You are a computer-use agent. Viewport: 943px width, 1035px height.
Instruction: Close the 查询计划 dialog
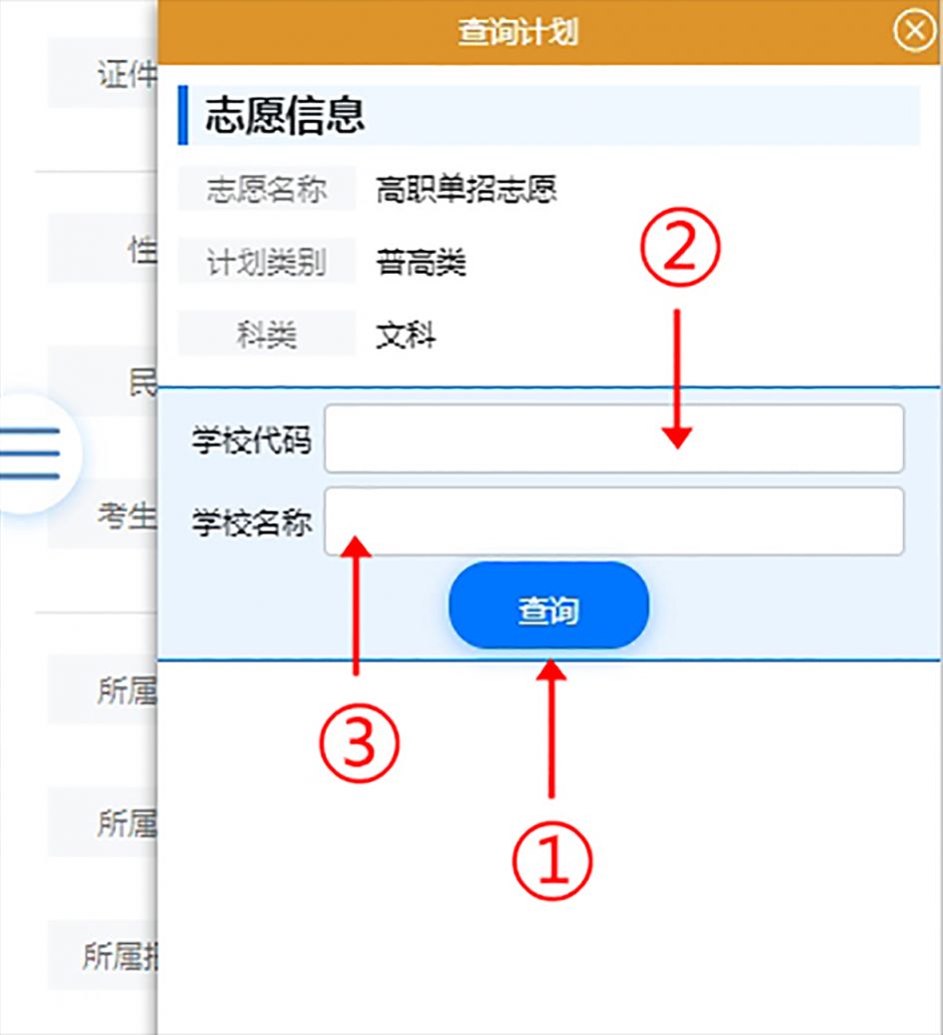coord(914,30)
